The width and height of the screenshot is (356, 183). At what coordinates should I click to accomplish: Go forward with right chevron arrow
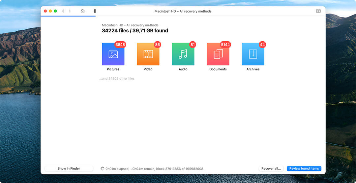[x=70, y=11]
